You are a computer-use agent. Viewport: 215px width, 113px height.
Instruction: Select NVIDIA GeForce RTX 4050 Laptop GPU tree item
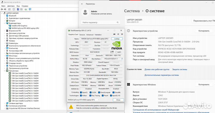25,28
